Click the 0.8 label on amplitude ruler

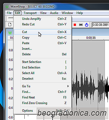(11, 50)
